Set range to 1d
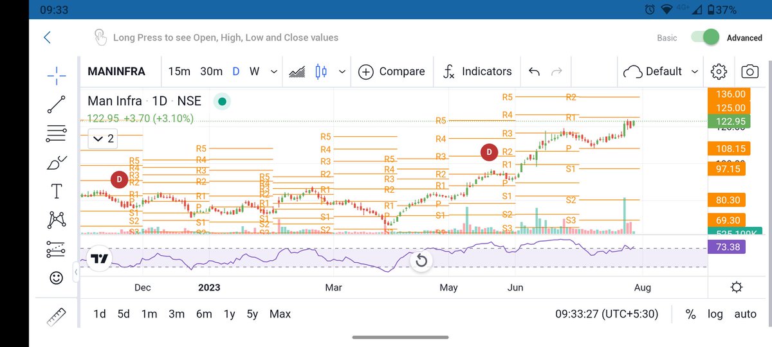 click(x=100, y=314)
